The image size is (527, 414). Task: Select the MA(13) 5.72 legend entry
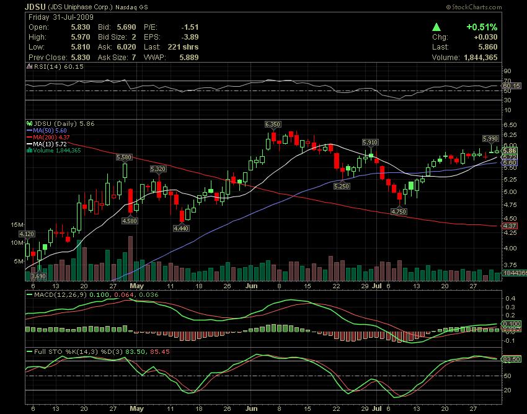click(x=46, y=144)
